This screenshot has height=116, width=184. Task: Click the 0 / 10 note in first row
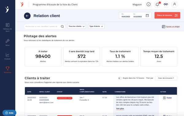coord(105,98)
